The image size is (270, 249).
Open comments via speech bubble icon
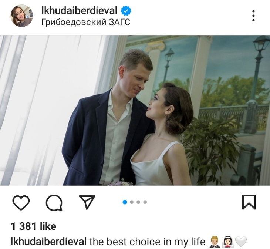[x=54, y=203]
